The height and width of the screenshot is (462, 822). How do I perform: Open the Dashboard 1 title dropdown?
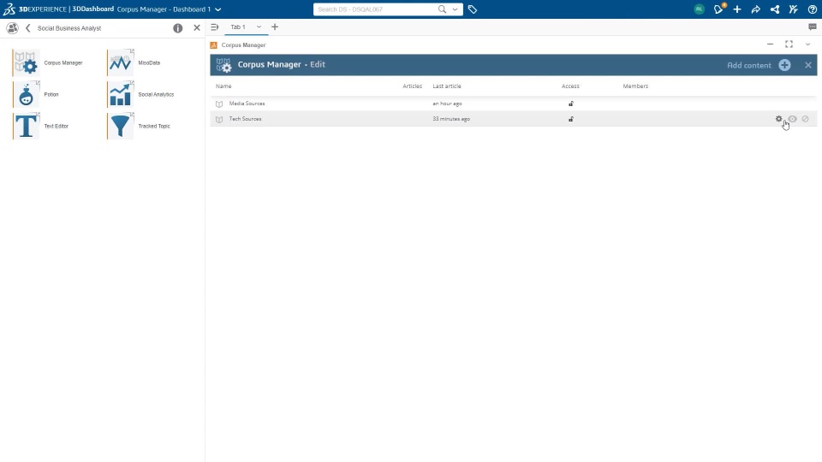click(x=218, y=9)
